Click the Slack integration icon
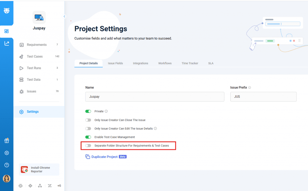 pos(21,186)
